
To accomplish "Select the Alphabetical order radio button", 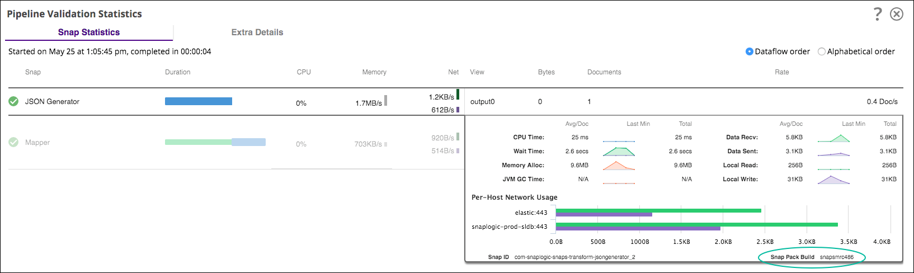I will 822,51.
